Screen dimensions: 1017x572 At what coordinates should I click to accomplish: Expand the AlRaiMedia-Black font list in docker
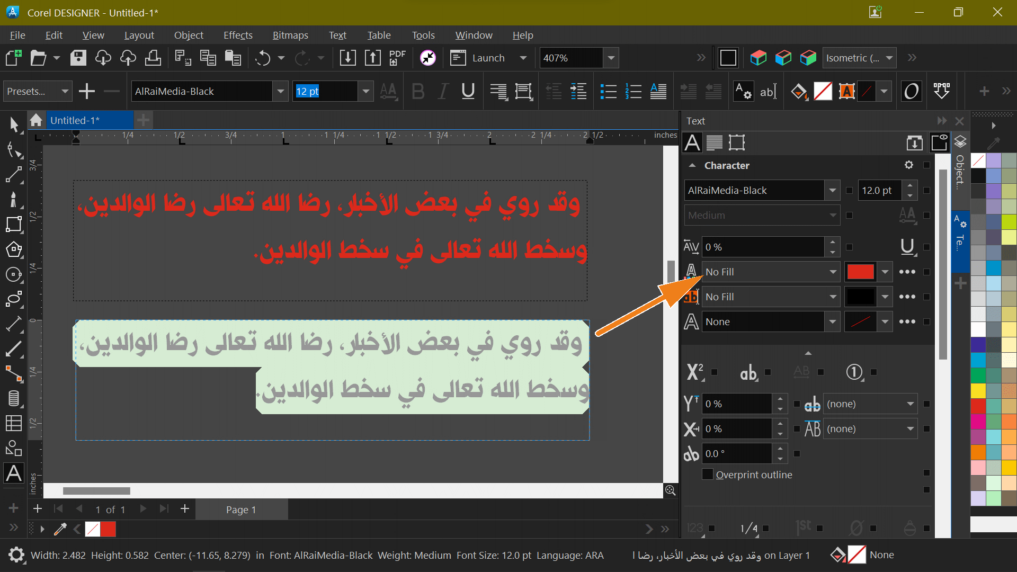[832, 190]
